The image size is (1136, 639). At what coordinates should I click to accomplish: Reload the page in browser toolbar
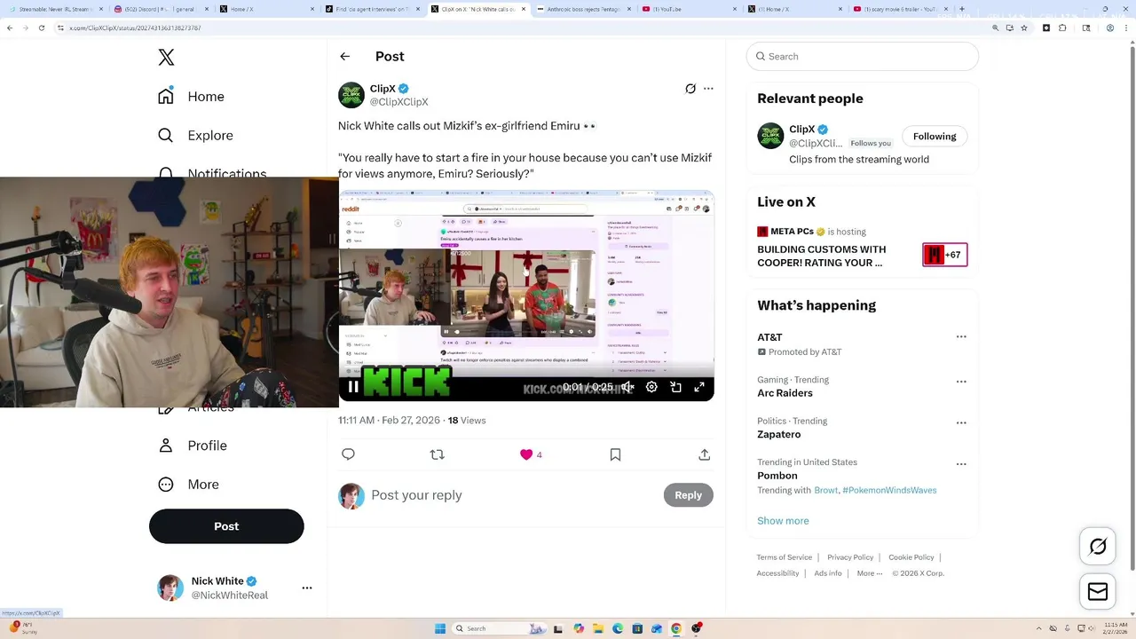42,28
